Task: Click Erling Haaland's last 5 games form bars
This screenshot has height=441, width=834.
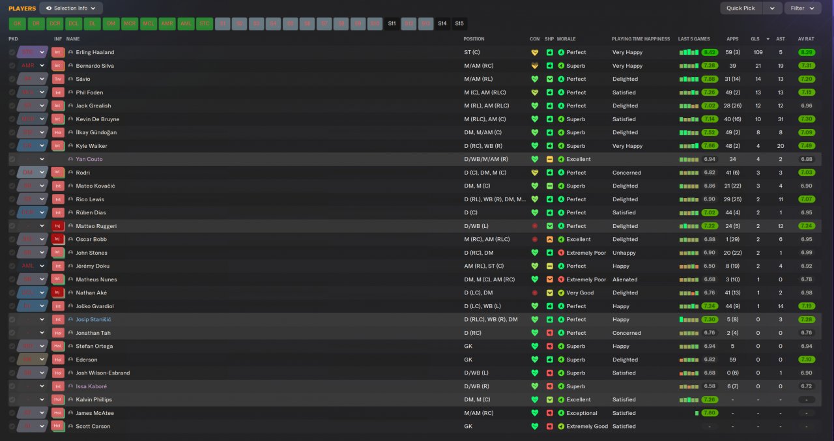Action: pyautogui.click(x=689, y=52)
